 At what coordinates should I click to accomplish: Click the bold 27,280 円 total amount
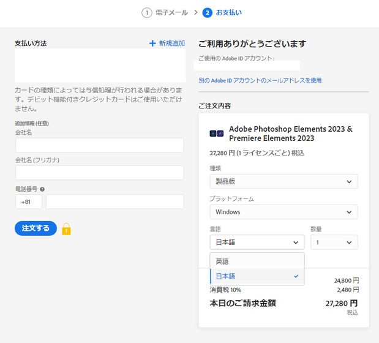click(341, 303)
